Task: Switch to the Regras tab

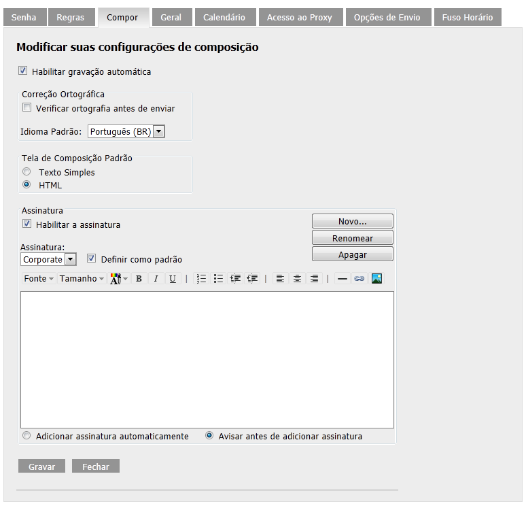Action: coord(71,18)
